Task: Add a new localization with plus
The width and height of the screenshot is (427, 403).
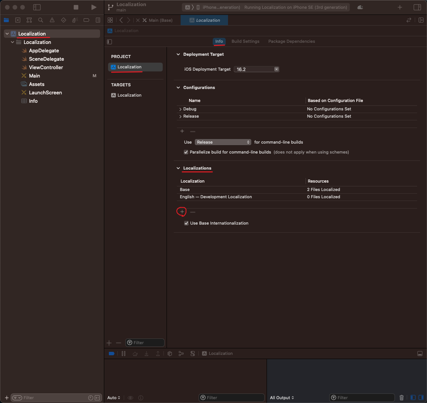Action: 182,212
